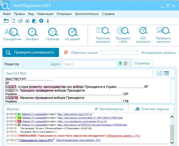
Task: Click Найдено 2% совпадений link
Action: [x=34, y=118]
